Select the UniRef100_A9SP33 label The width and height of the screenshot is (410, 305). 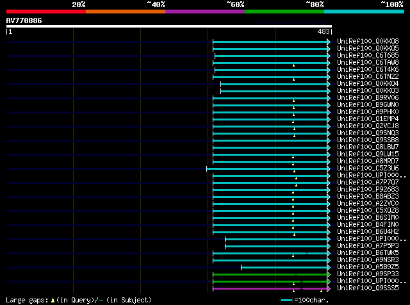tap(368, 274)
